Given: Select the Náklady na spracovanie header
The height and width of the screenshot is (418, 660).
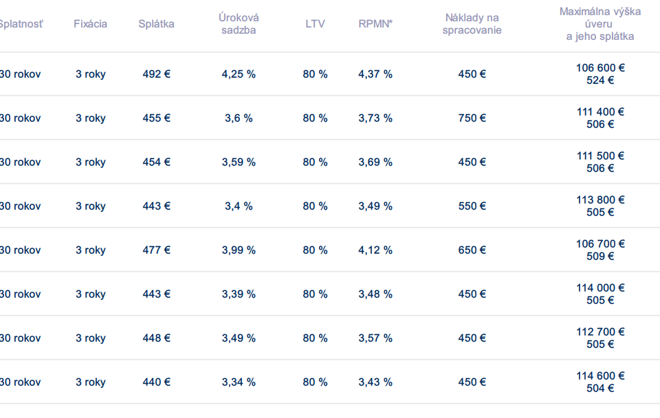Looking at the screenshot, I should tap(472, 24).
